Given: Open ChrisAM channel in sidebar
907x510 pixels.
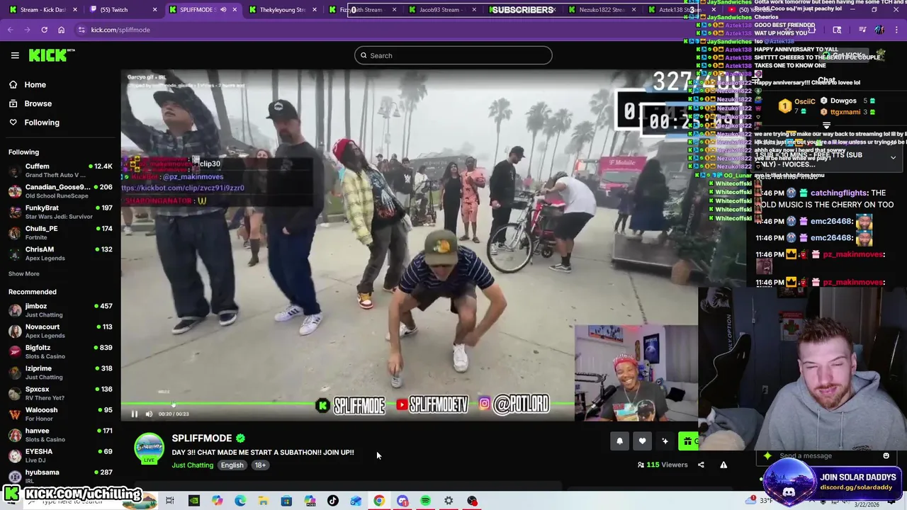Looking at the screenshot, I should [x=60, y=254].
